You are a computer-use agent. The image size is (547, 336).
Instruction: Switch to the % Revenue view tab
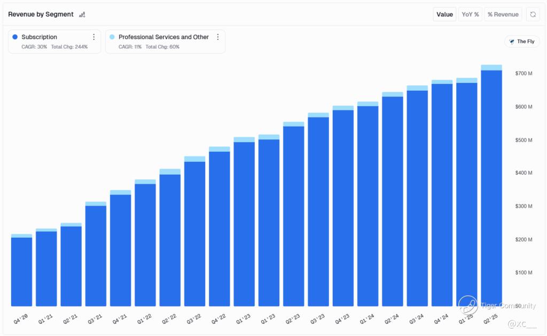(x=503, y=14)
